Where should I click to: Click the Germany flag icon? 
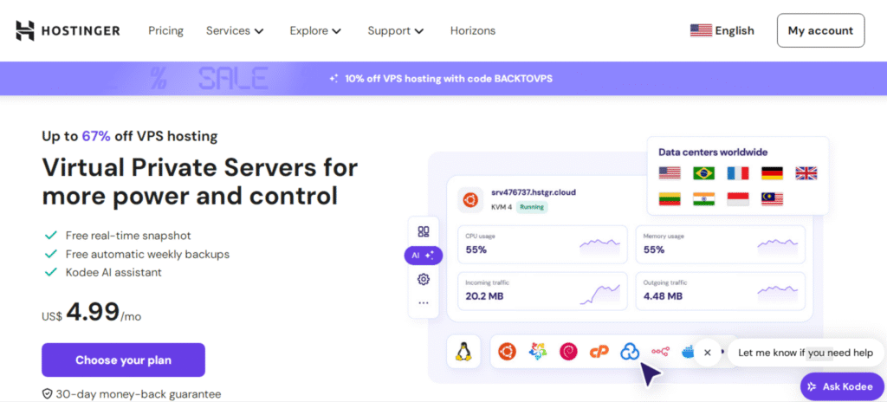coord(772,172)
